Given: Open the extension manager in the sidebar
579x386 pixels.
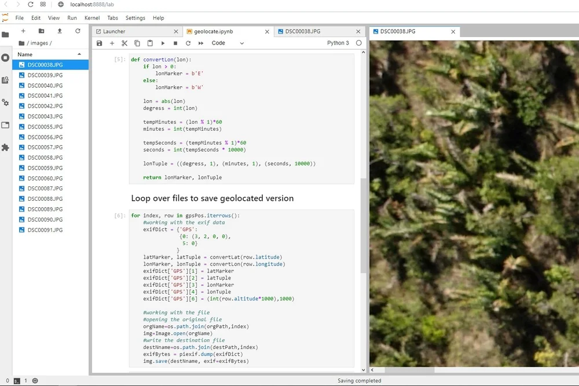Looking at the screenshot, I should pos(6,148).
